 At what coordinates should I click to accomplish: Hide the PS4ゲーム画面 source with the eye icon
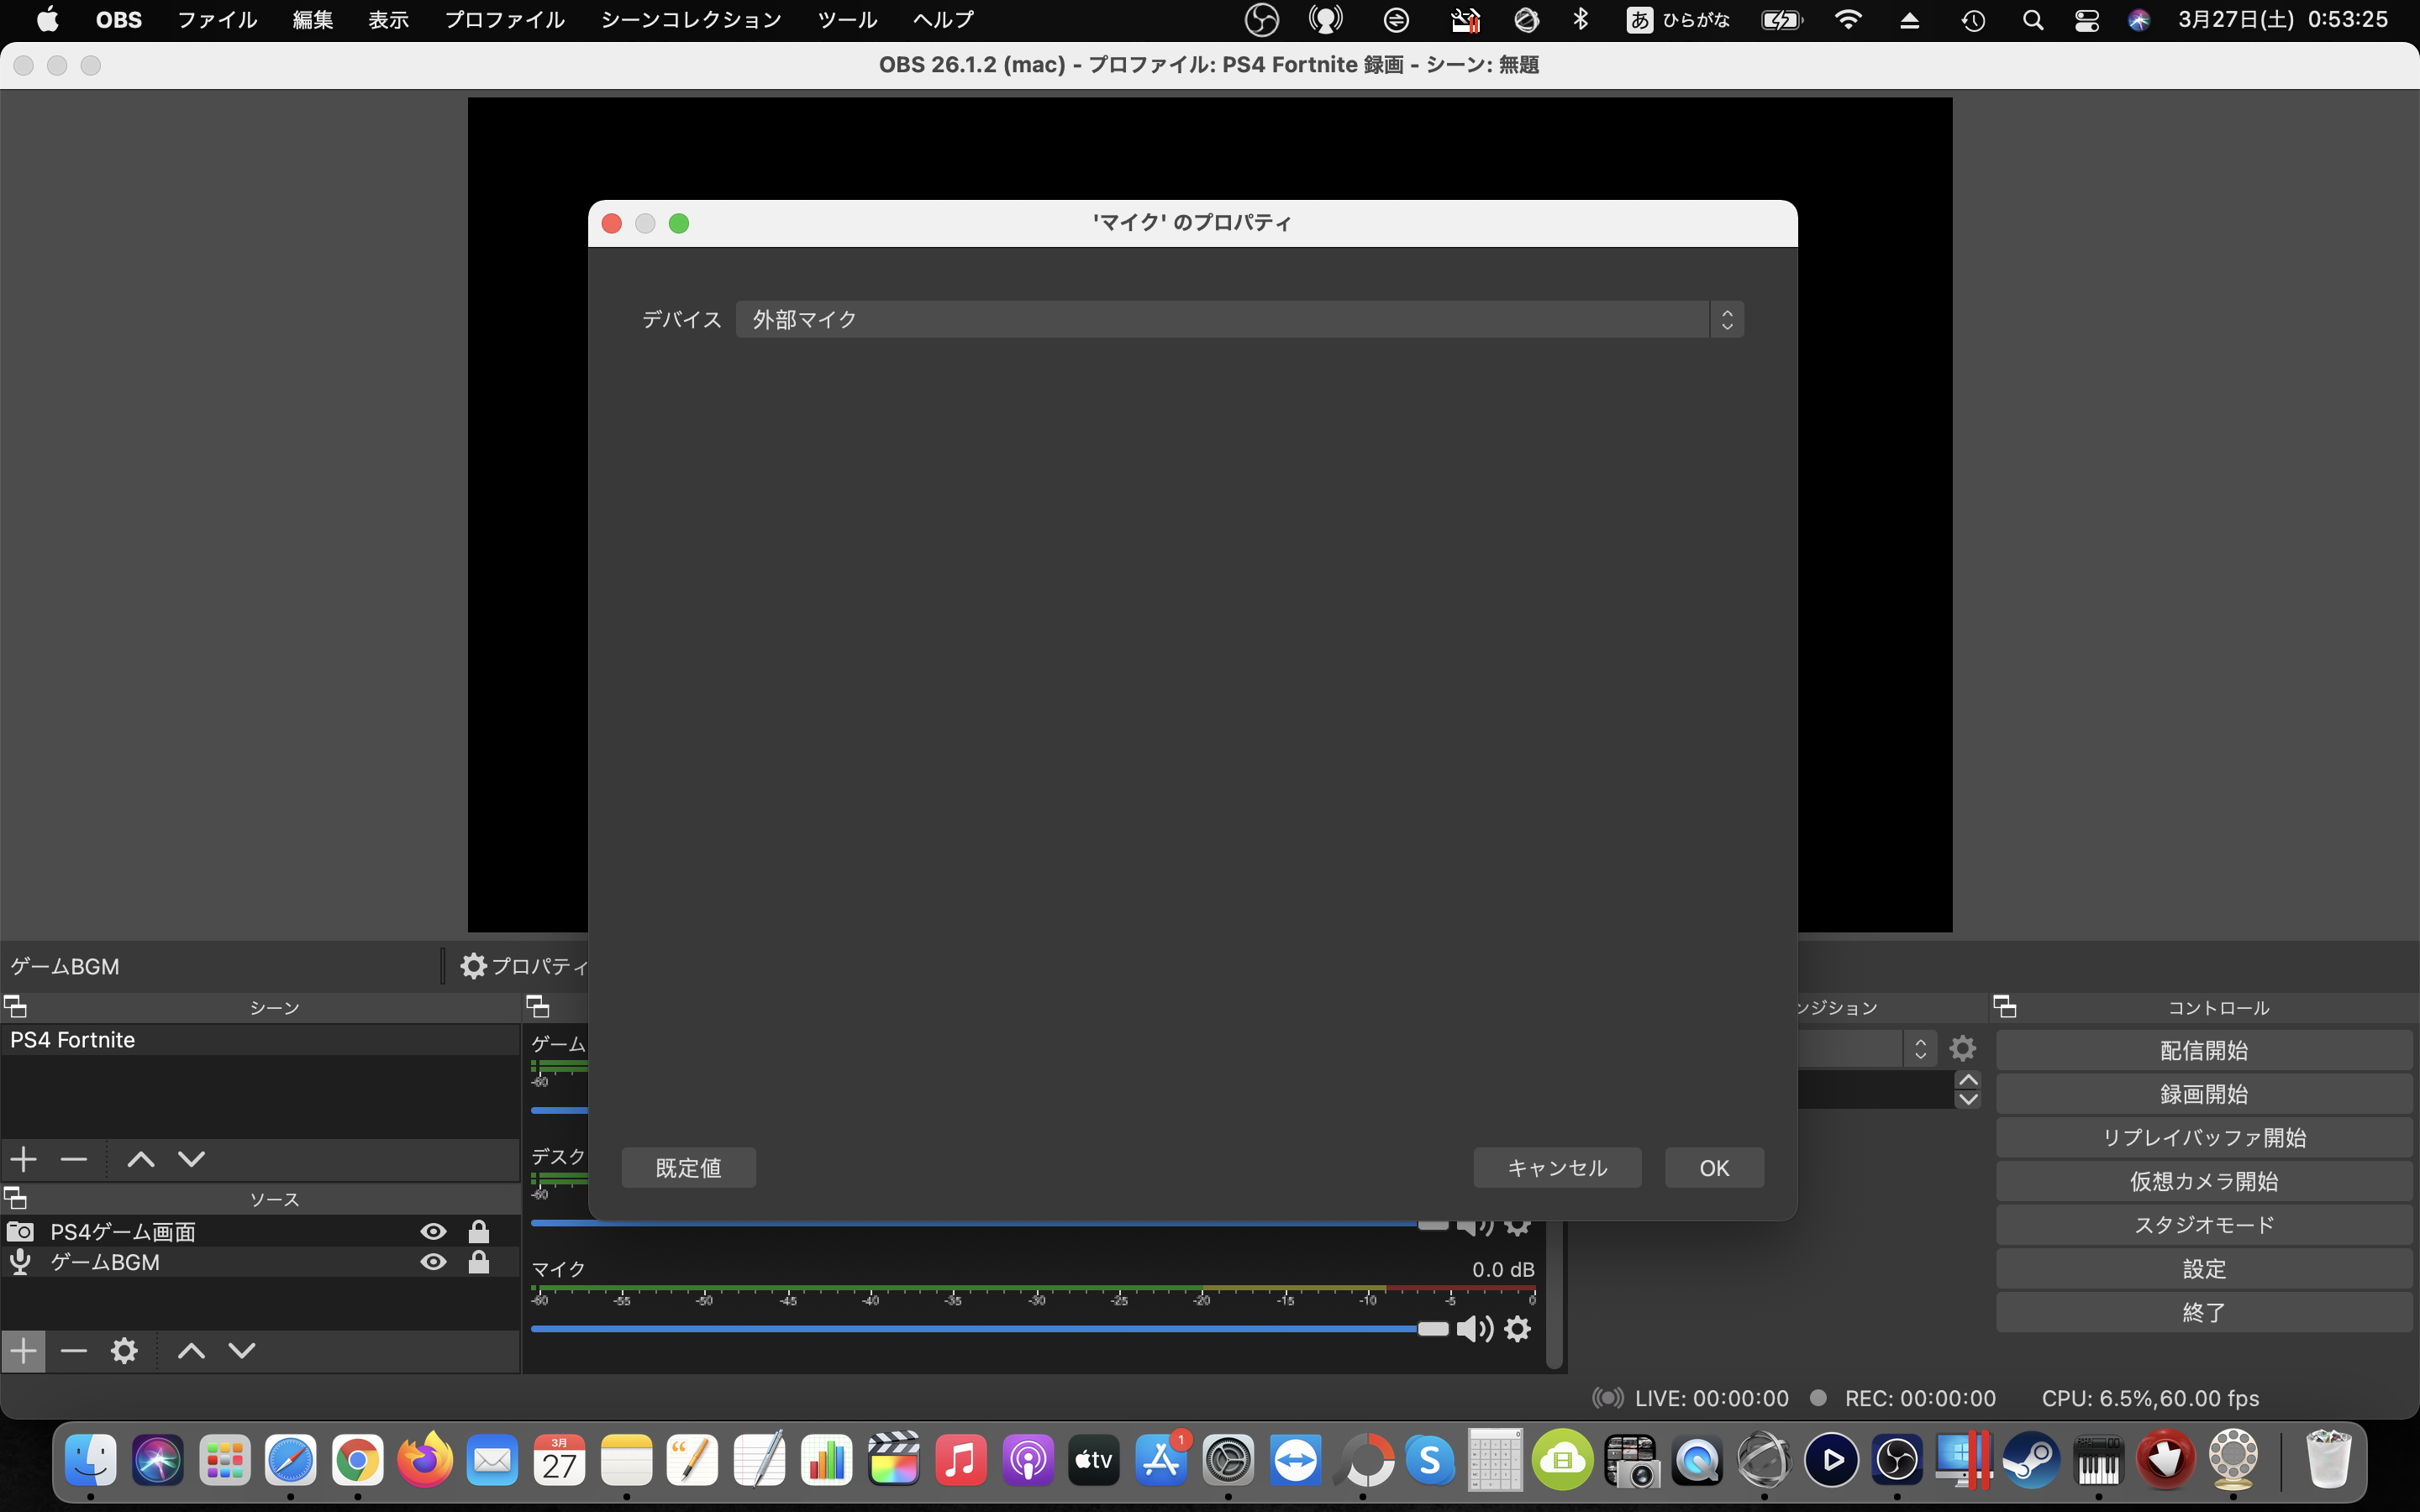[433, 1231]
